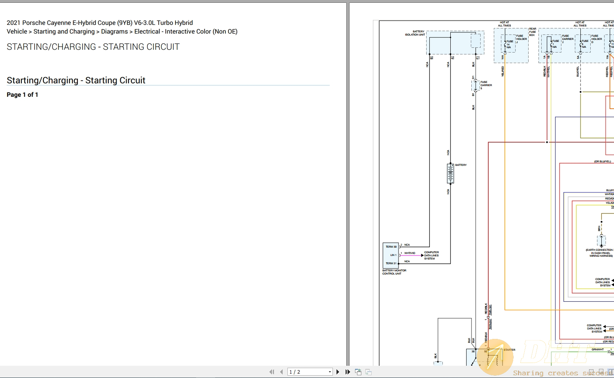Click the FUSE HOLDER J label

521,39
